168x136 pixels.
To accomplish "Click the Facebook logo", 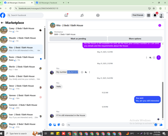I will pos(3,15).
